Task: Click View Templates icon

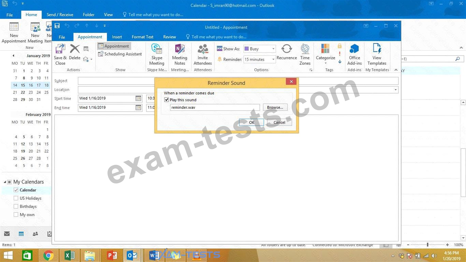Action: pyautogui.click(x=377, y=55)
